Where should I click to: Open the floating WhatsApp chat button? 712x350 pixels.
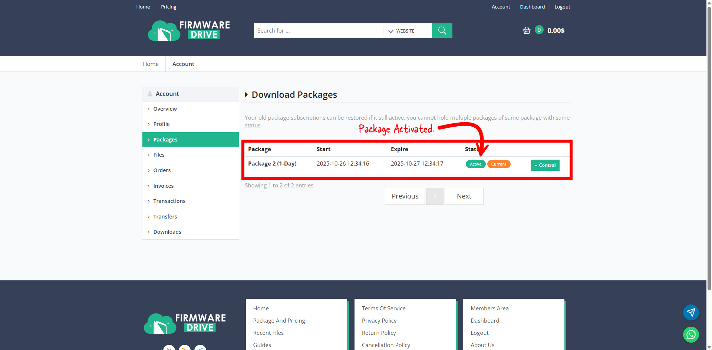pyautogui.click(x=691, y=334)
